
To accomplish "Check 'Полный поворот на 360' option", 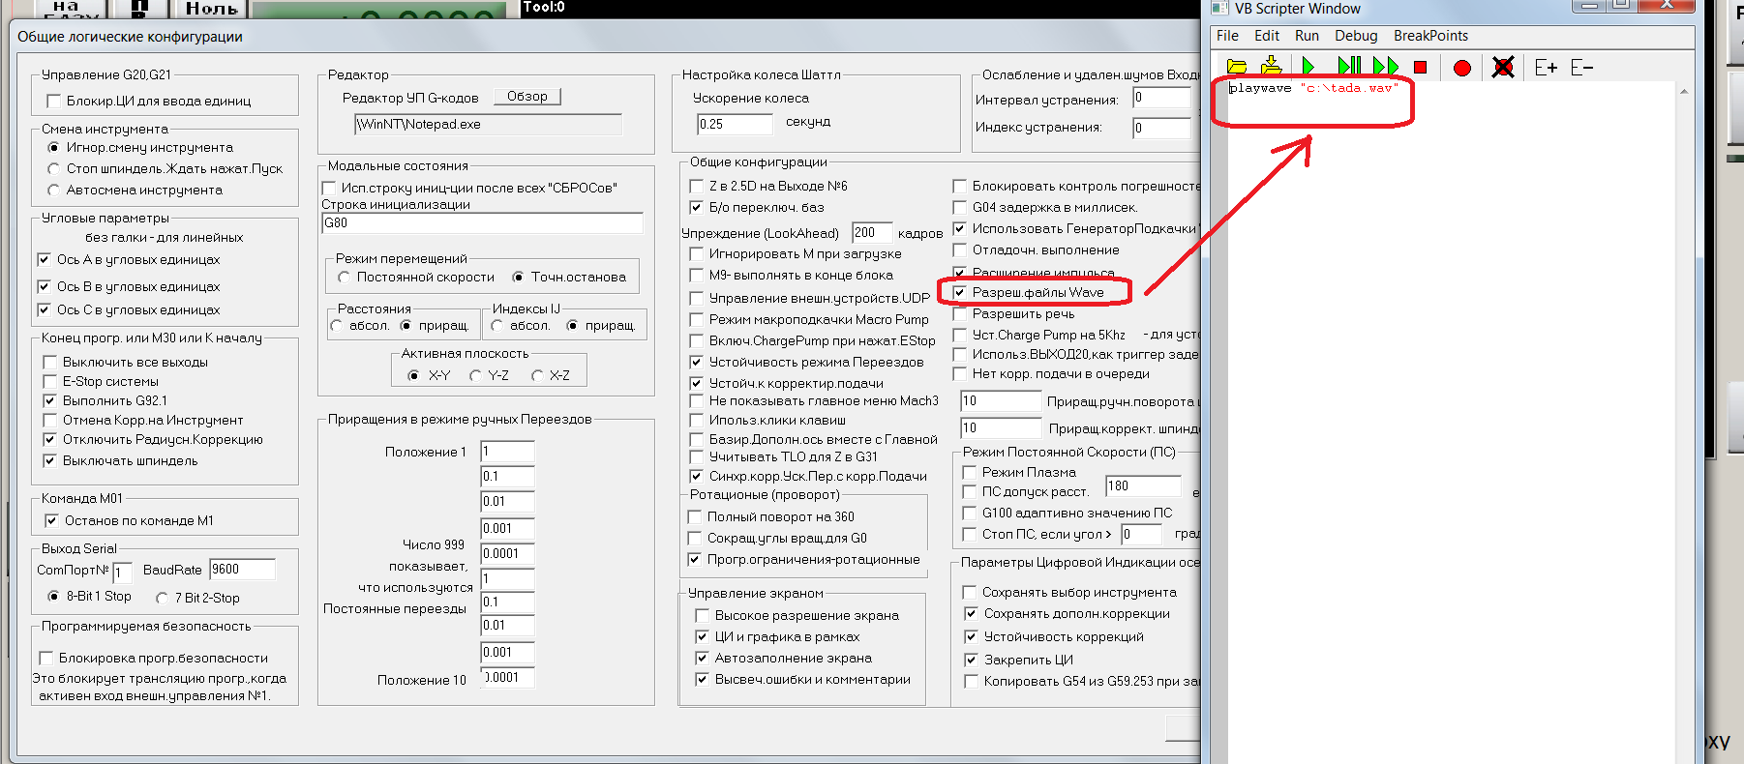I will 694,516.
